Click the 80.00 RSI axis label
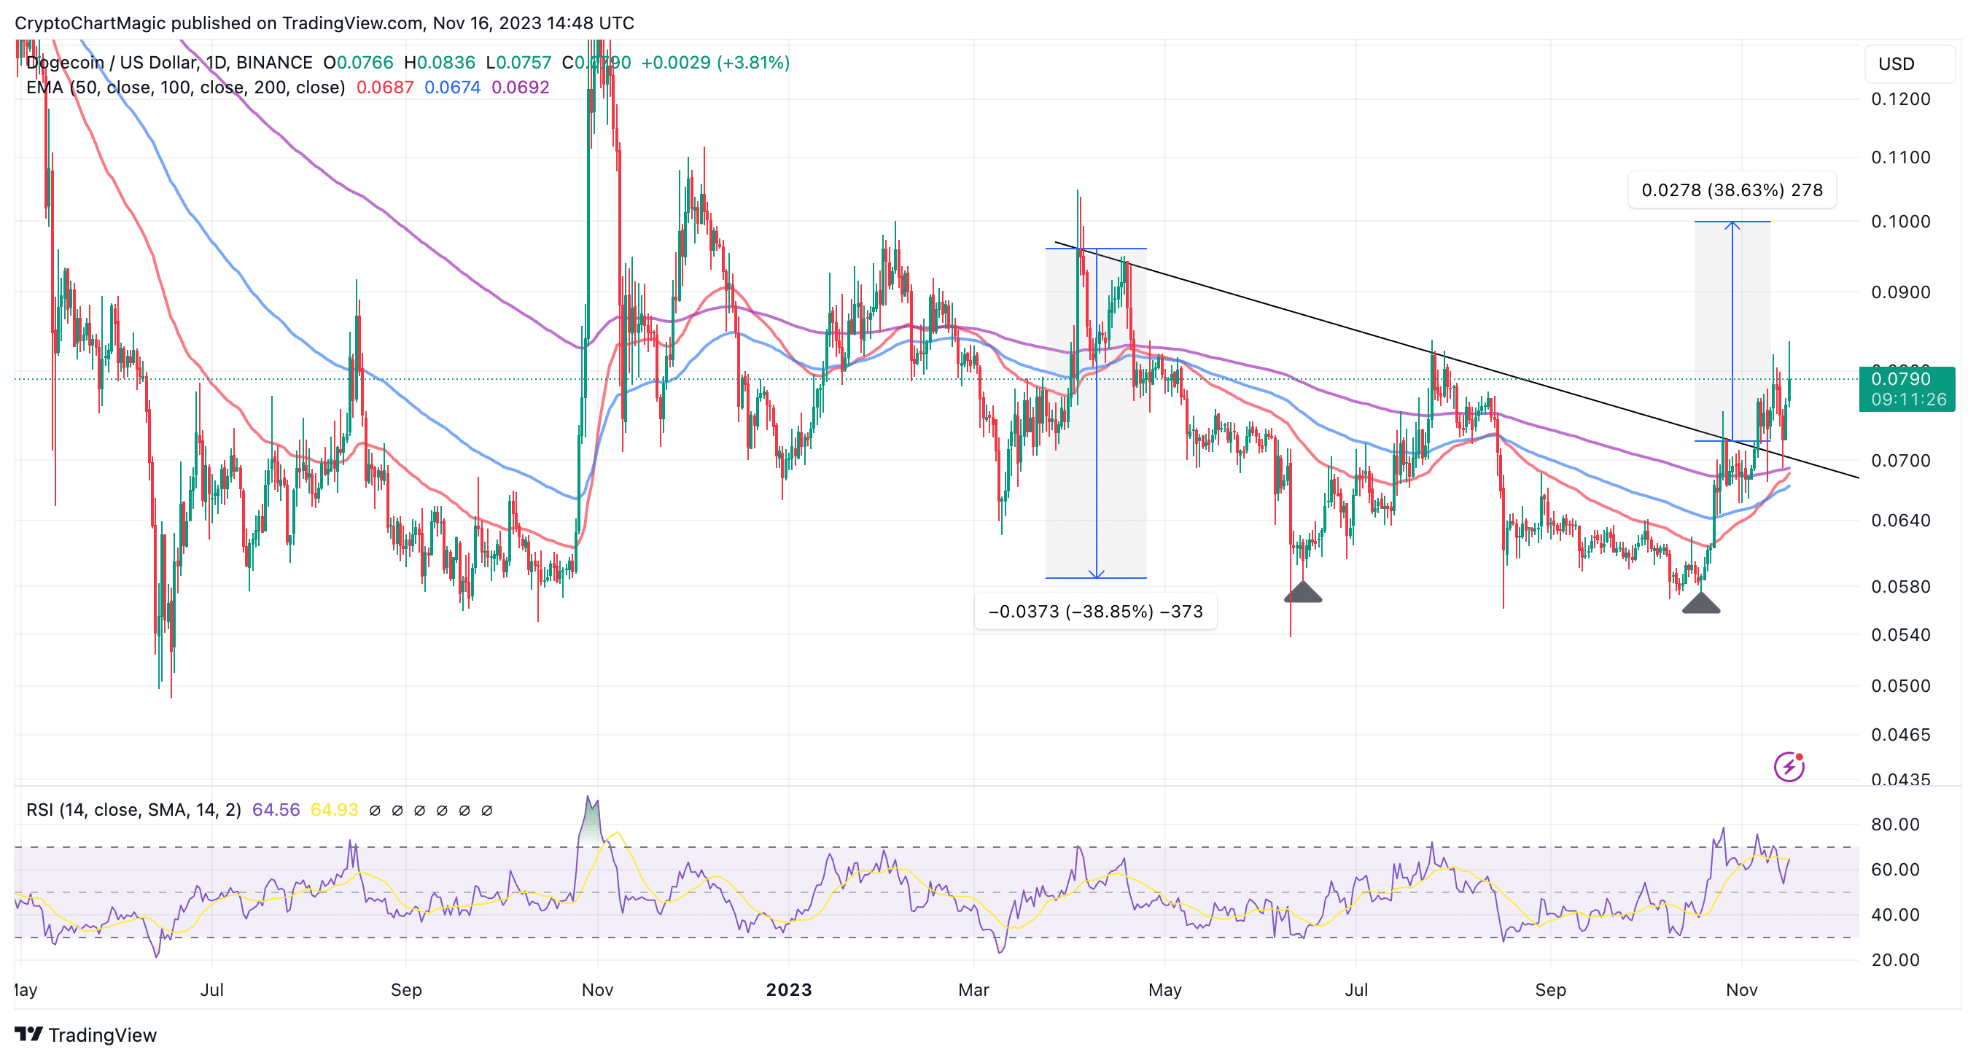Screen dimensions: 1976x1060 [1896, 825]
